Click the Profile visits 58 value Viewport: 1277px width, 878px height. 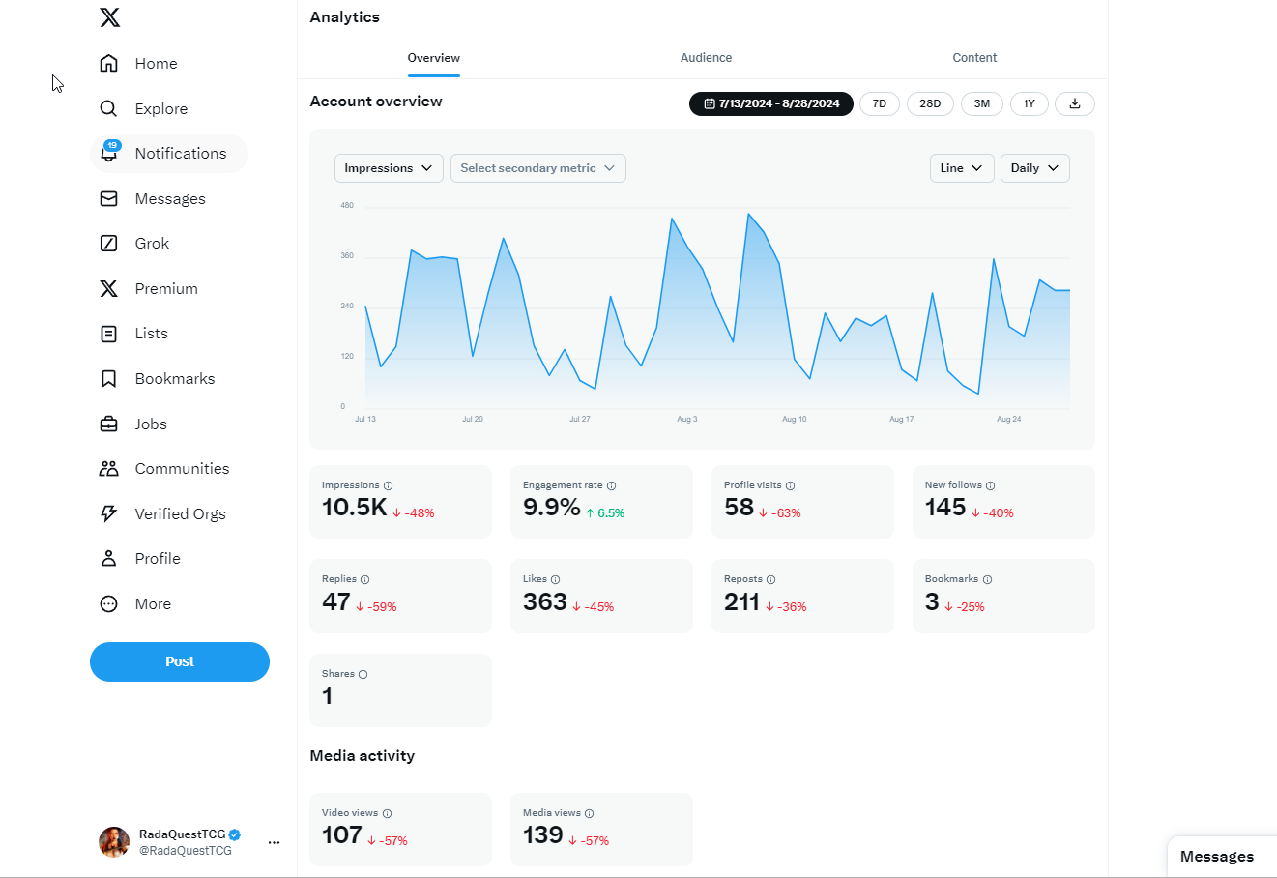pos(740,508)
